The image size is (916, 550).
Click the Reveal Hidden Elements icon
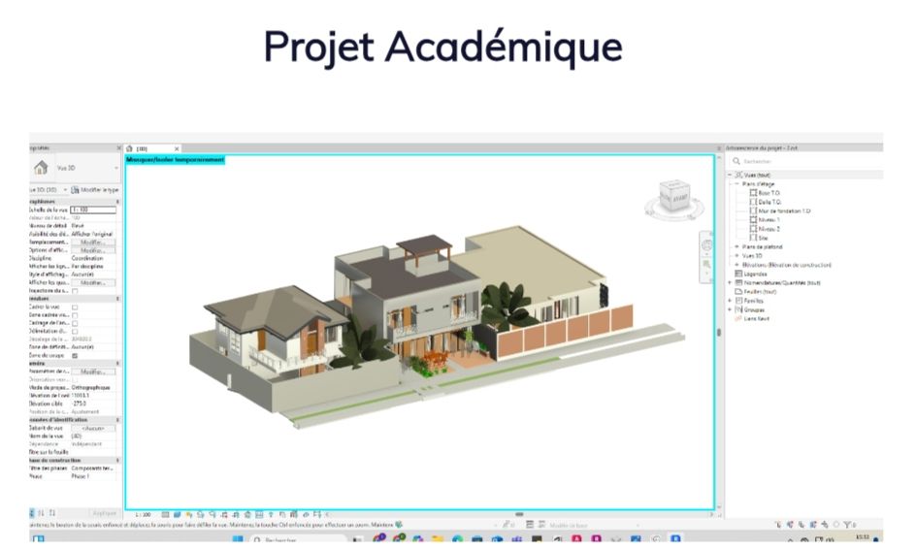coord(271,515)
